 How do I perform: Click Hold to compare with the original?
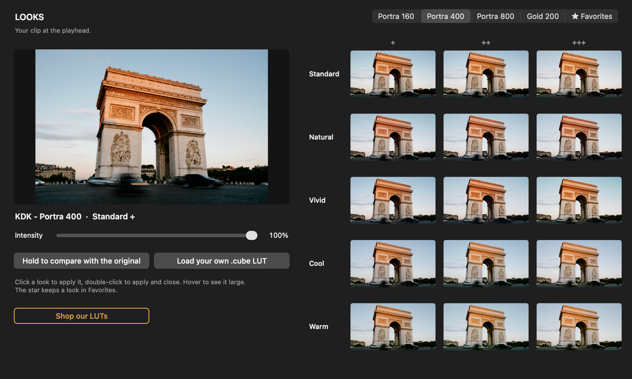82,261
